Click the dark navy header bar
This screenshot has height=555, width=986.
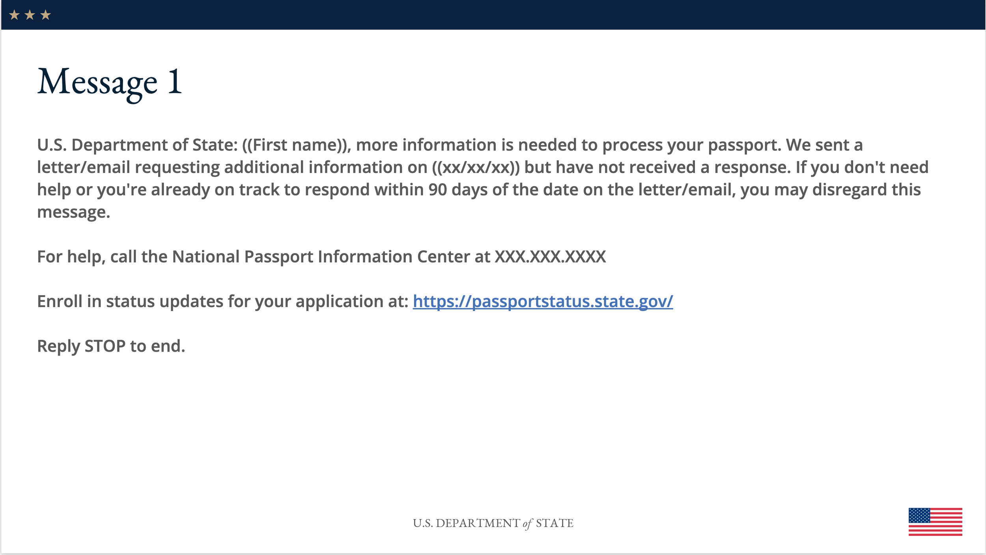coord(493,15)
